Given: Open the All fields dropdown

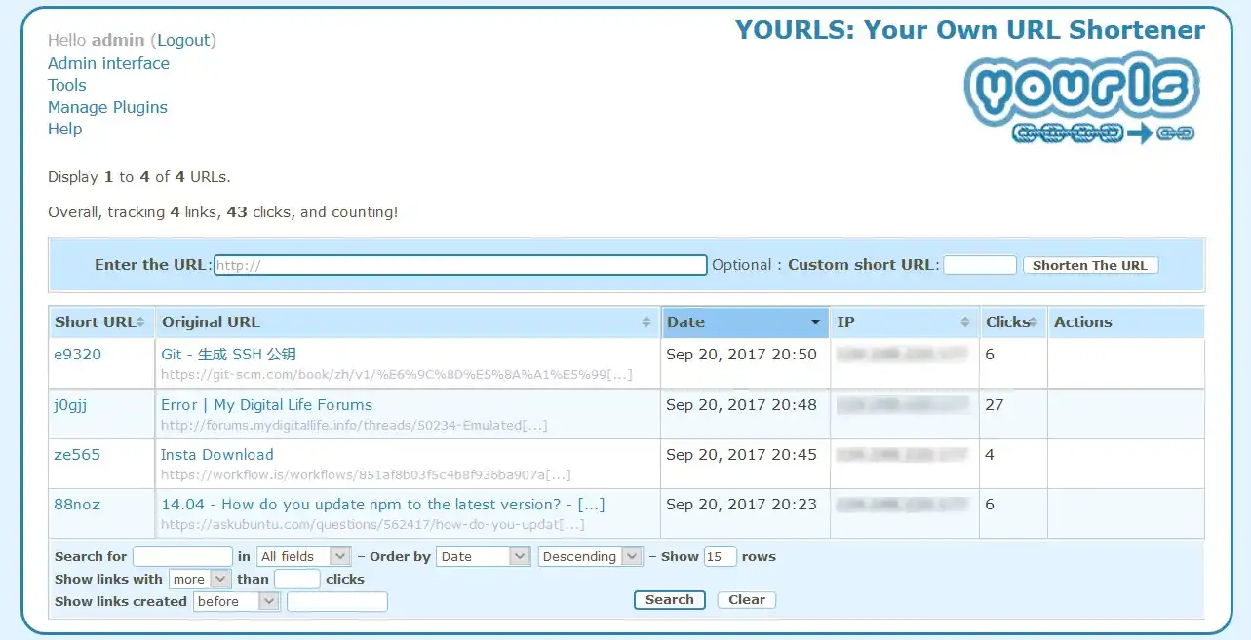Looking at the screenshot, I should point(304,557).
